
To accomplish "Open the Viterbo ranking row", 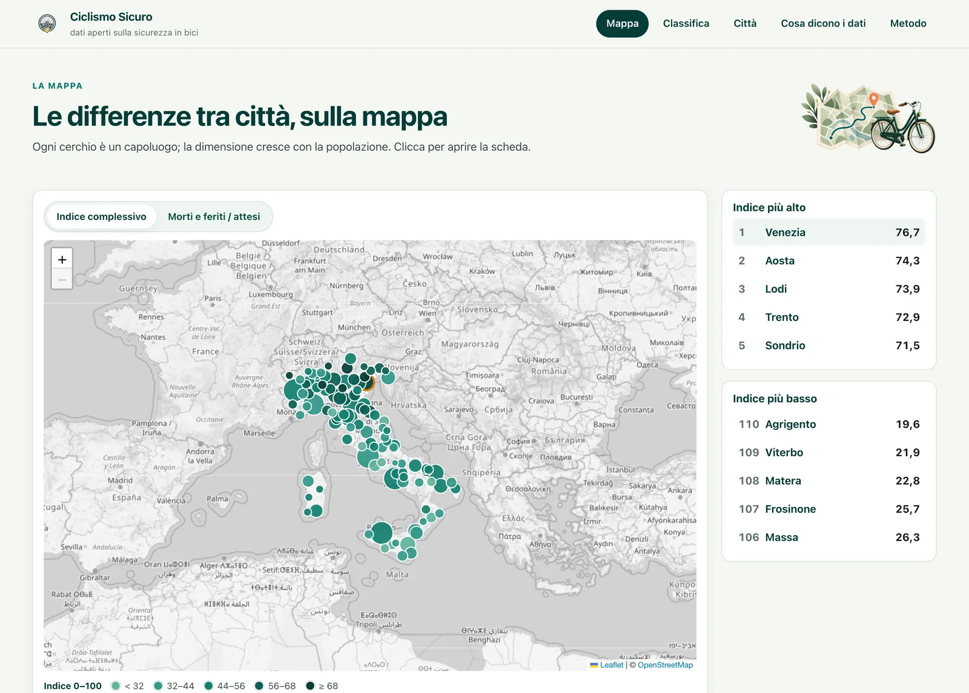I will (x=828, y=453).
